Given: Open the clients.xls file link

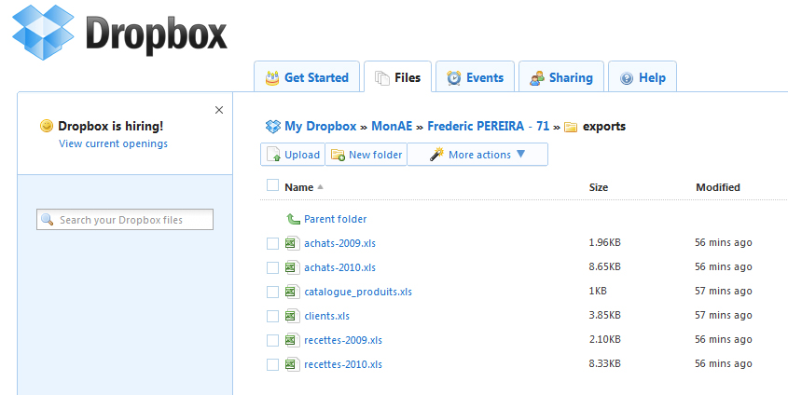Looking at the screenshot, I should [326, 316].
